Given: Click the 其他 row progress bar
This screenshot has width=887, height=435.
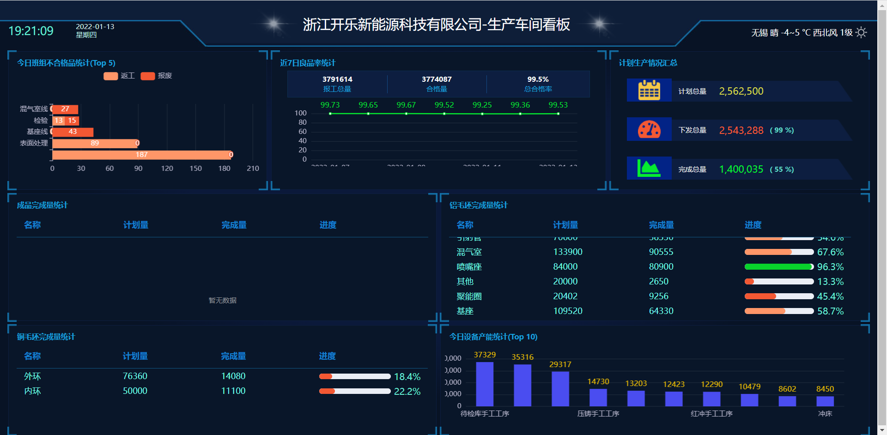Looking at the screenshot, I should coord(779,282).
